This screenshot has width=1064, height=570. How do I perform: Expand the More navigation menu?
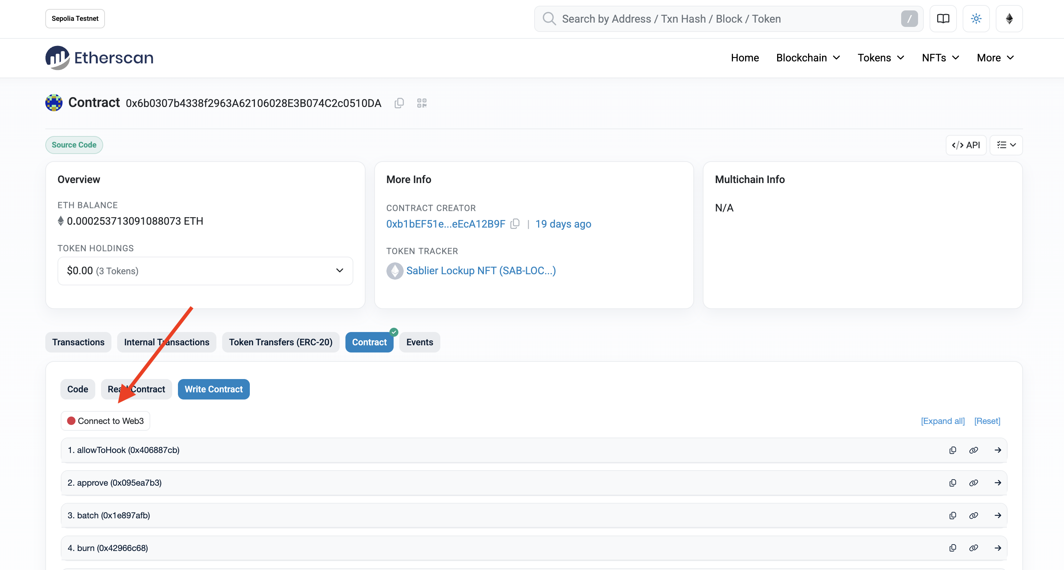click(x=995, y=58)
